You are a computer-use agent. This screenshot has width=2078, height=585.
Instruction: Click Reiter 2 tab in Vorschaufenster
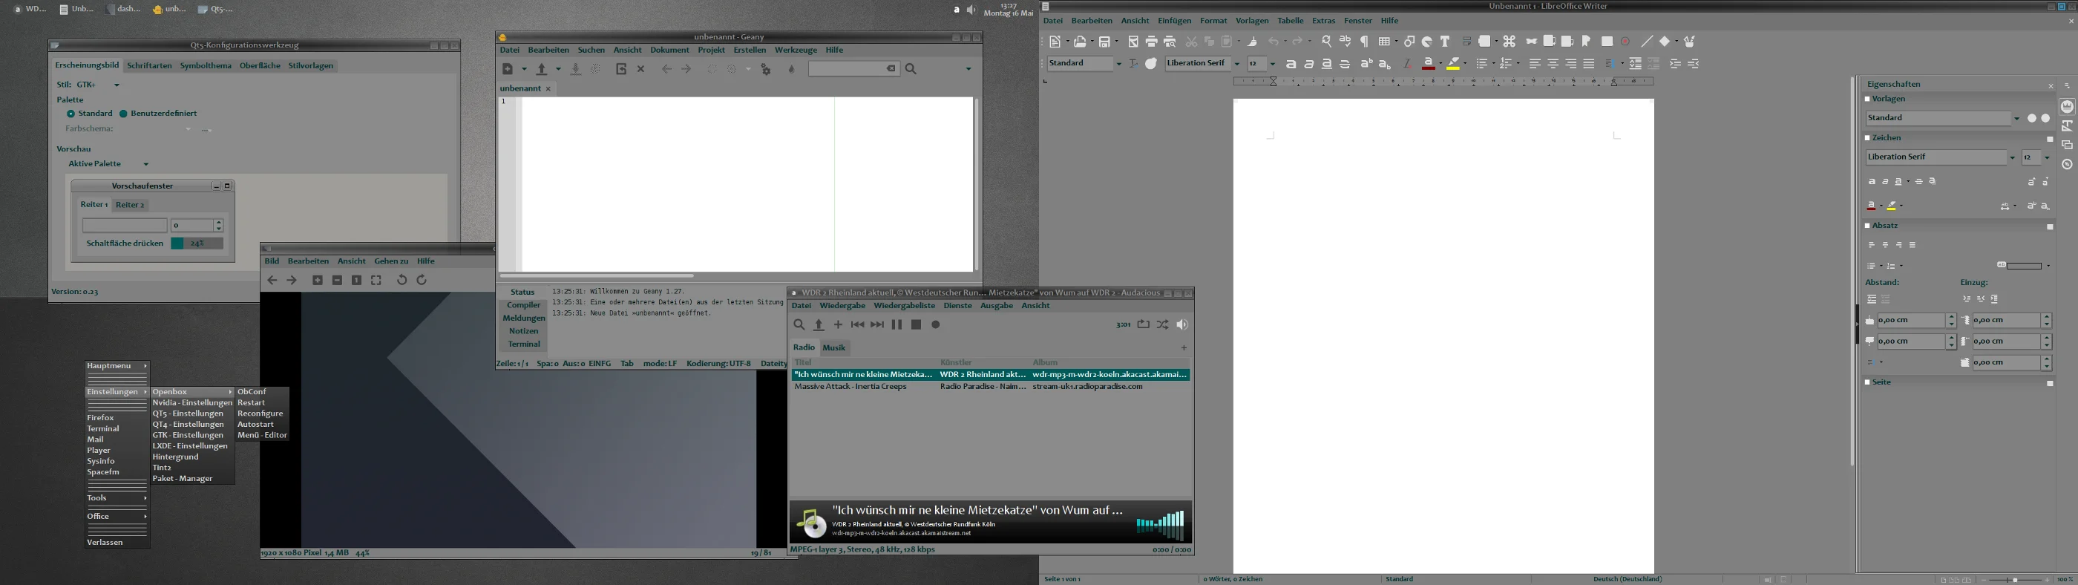pos(130,205)
